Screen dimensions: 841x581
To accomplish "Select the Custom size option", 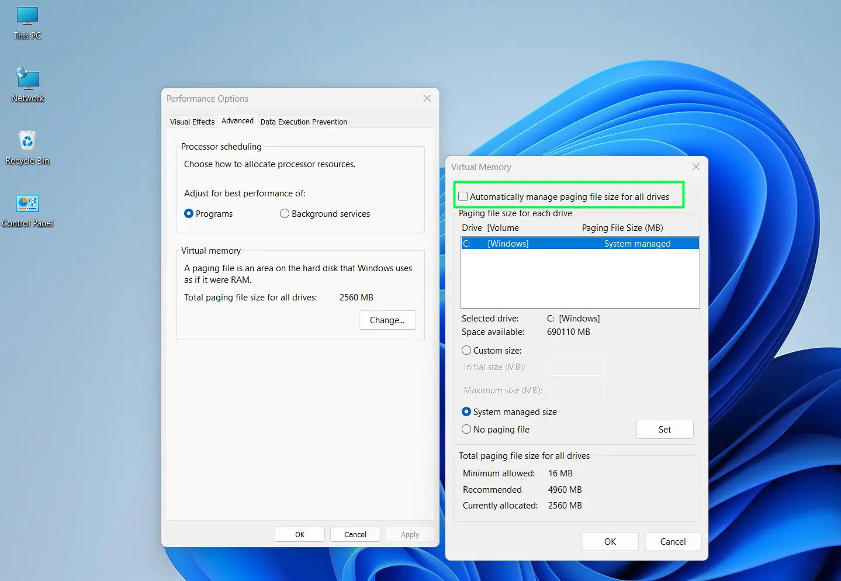I will tap(466, 350).
